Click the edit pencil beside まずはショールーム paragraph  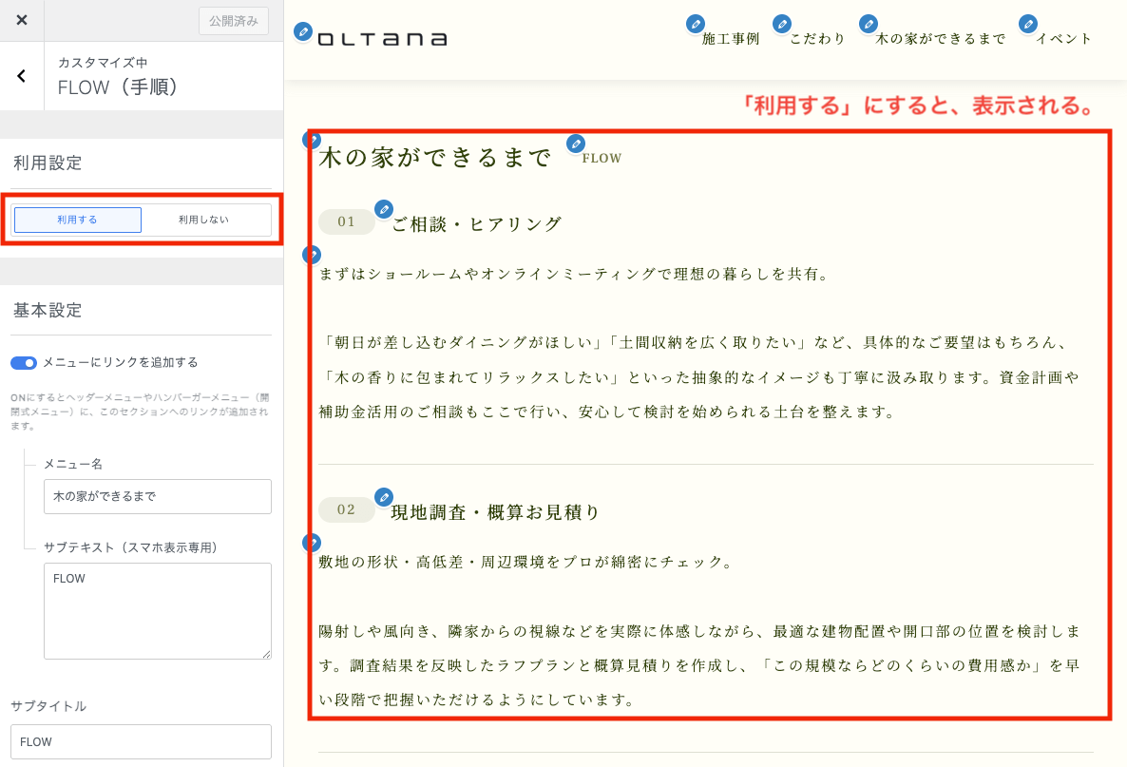[x=312, y=255]
